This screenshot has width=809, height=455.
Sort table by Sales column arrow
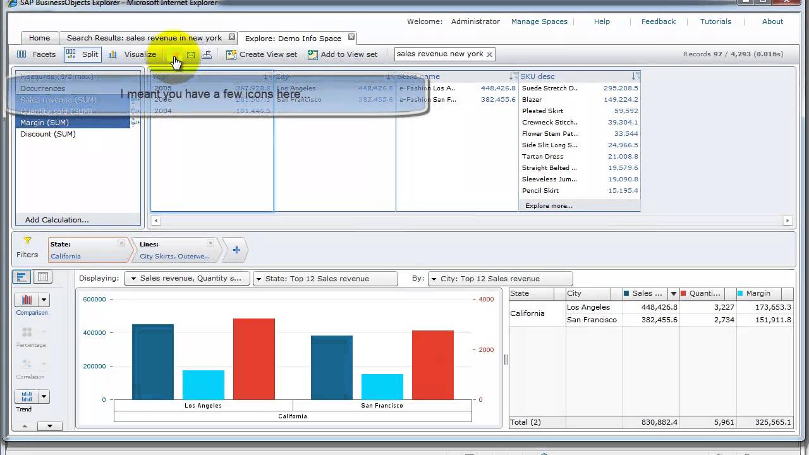click(x=674, y=293)
